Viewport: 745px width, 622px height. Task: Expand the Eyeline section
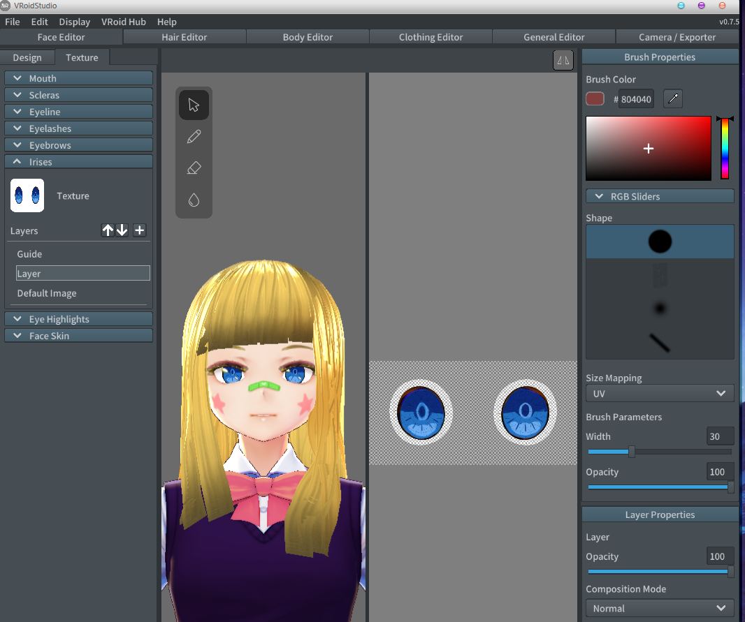click(x=78, y=112)
